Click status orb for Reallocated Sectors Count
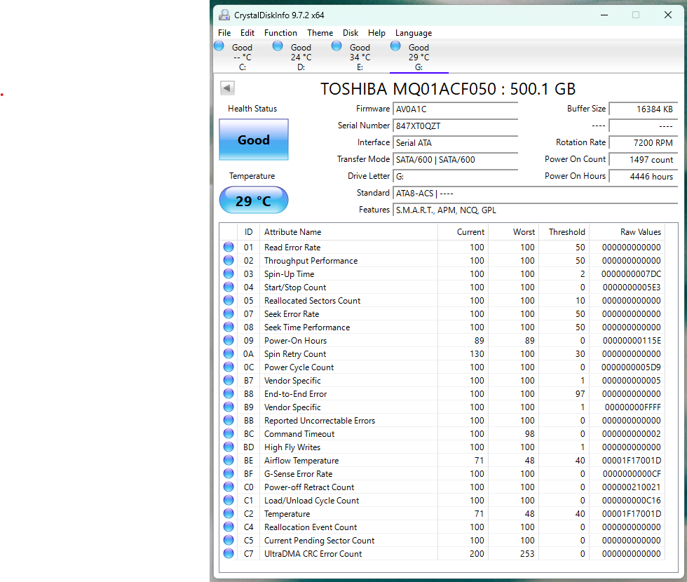This screenshot has height=582, width=687. (x=229, y=301)
